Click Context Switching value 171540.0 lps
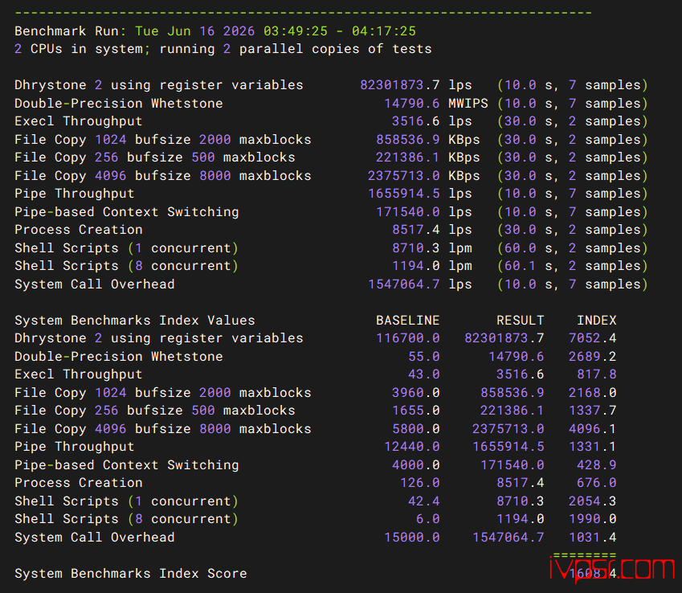Image resolution: width=682 pixels, height=593 pixels. pyautogui.click(x=424, y=211)
